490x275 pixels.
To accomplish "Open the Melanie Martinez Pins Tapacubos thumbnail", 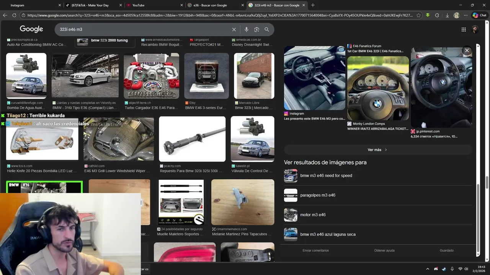I will [x=243, y=202].
